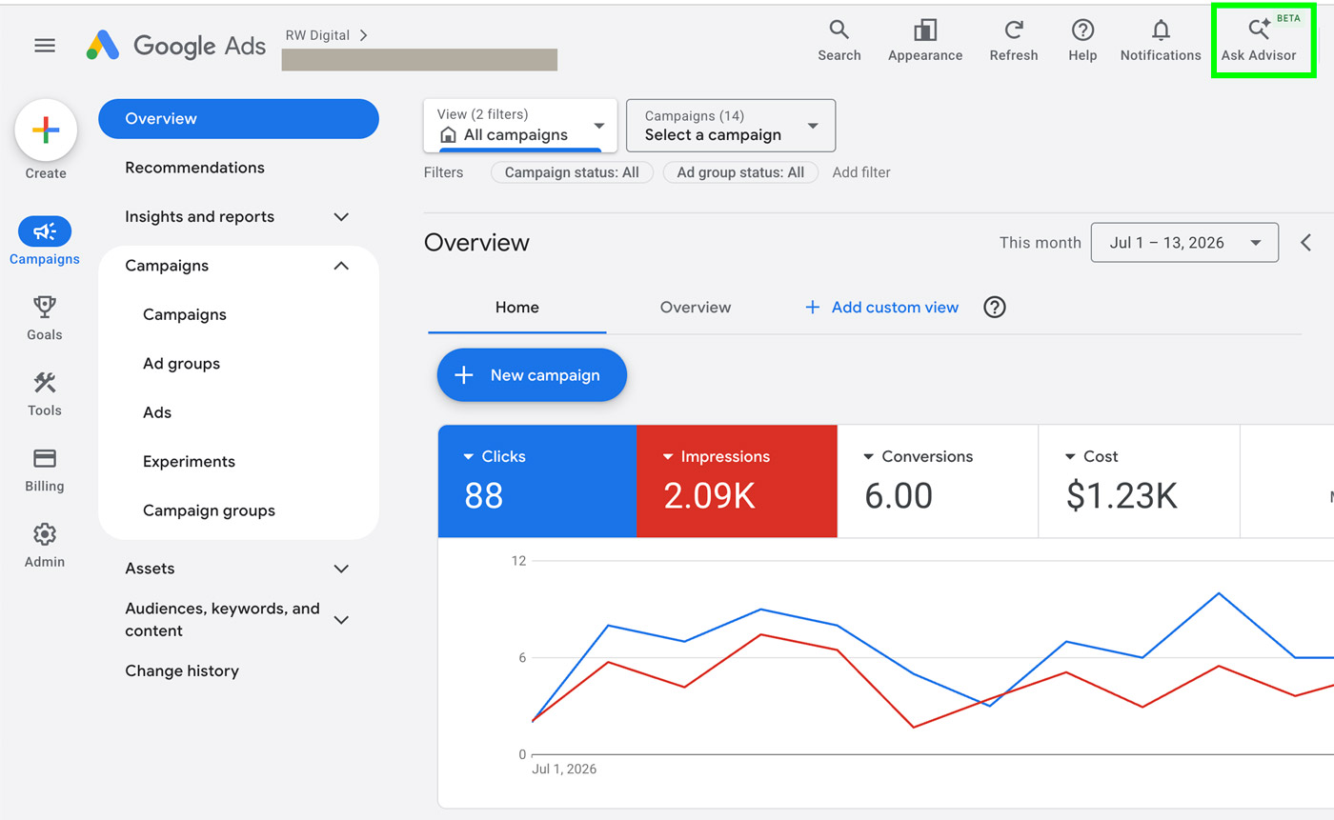Viewport: 1334px width, 820px height.
Task: Open Ads page in navigation
Action: (x=157, y=412)
